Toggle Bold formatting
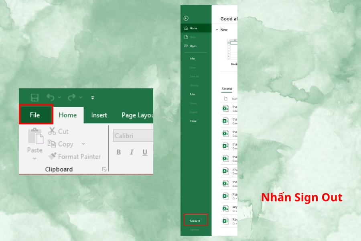Image resolution: width=361 pixels, height=241 pixels. click(x=119, y=152)
